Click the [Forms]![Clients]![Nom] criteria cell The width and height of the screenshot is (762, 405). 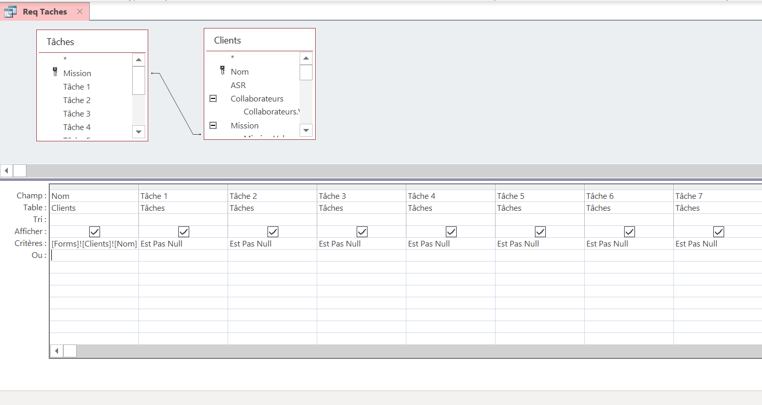(94, 243)
